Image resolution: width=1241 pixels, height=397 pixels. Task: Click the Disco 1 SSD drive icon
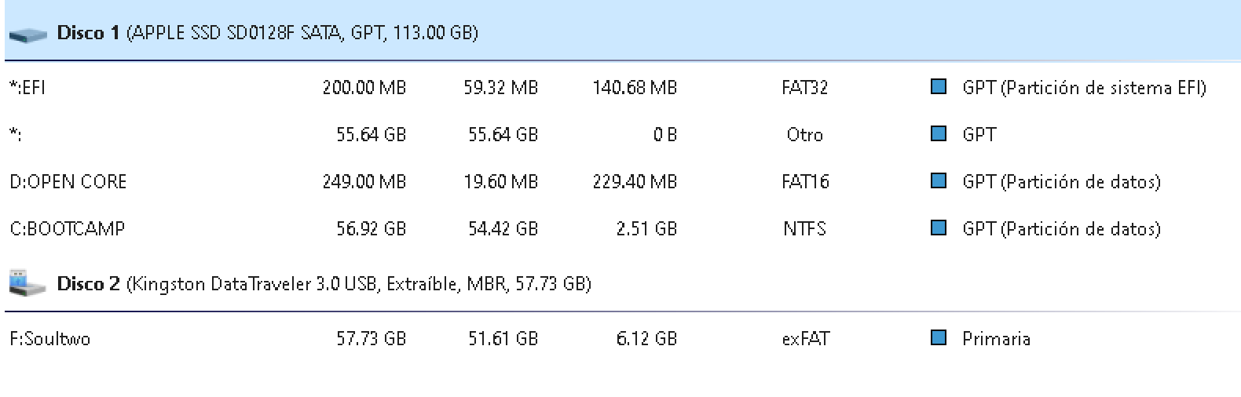point(28,35)
